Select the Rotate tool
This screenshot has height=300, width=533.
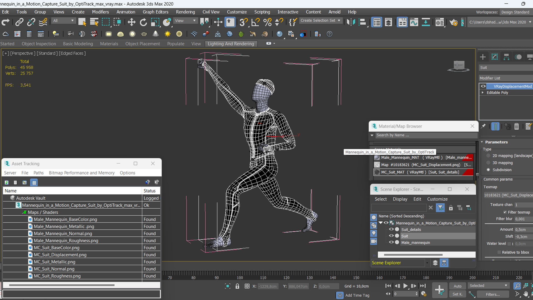[x=143, y=22]
